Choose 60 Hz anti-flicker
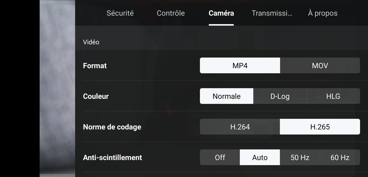 [x=340, y=157]
